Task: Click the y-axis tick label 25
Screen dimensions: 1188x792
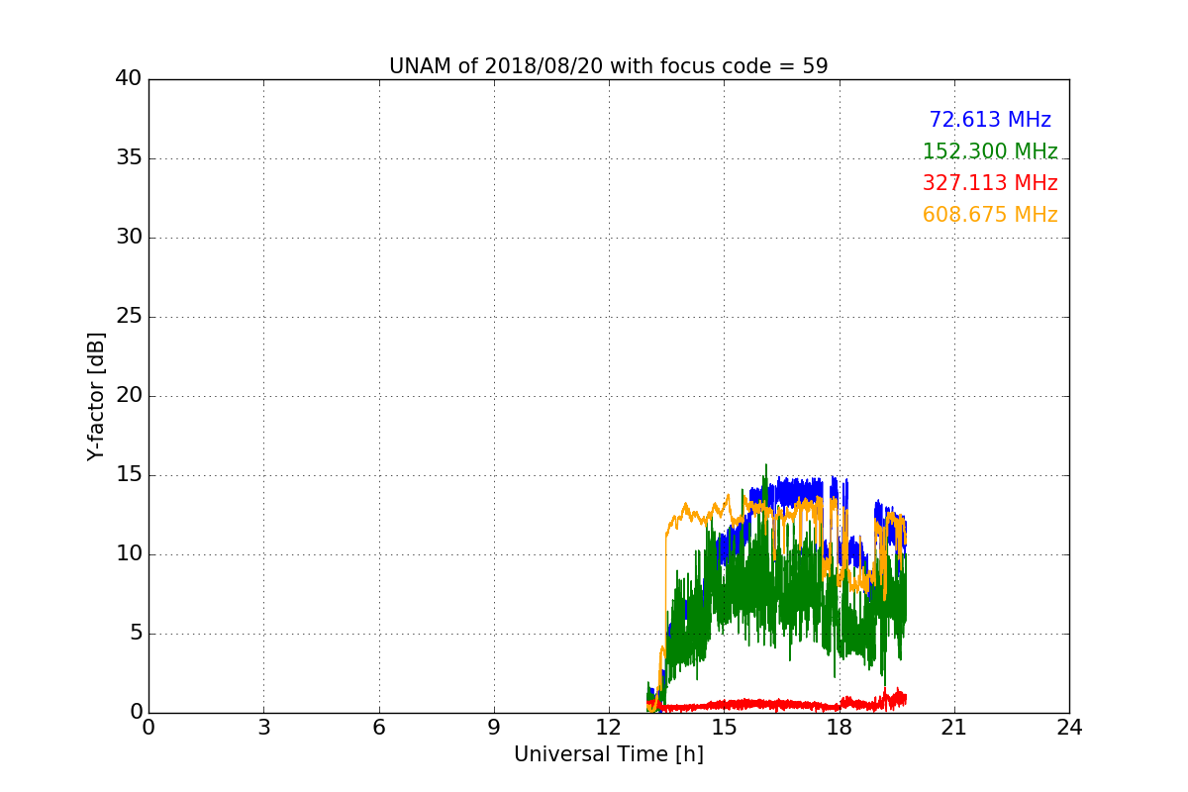Action: pos(129,317)
